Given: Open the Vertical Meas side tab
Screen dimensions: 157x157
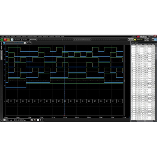Looking at the screenshot, I should [2, 55].
